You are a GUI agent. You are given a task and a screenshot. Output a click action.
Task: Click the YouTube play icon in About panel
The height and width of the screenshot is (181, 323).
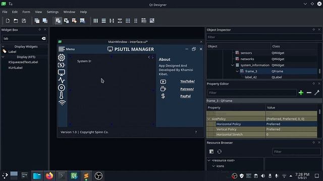coord(163,81)
